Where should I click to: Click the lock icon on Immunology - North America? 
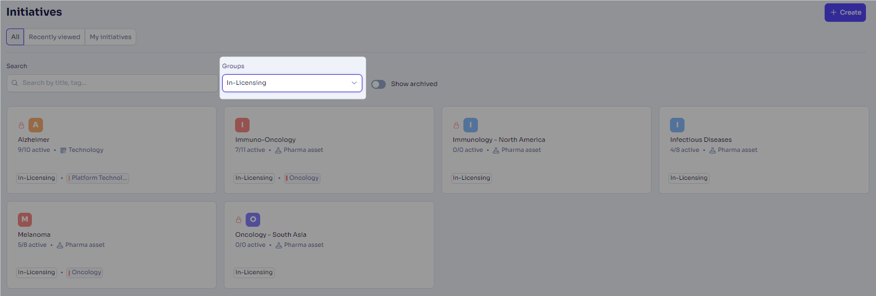pyautogui.click(x=456, y=126)
